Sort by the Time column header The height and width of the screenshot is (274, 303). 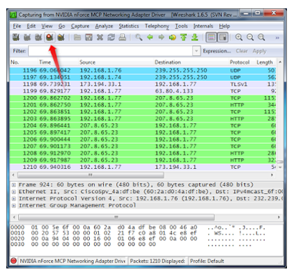pyautogui.click(x=45, y=62)
